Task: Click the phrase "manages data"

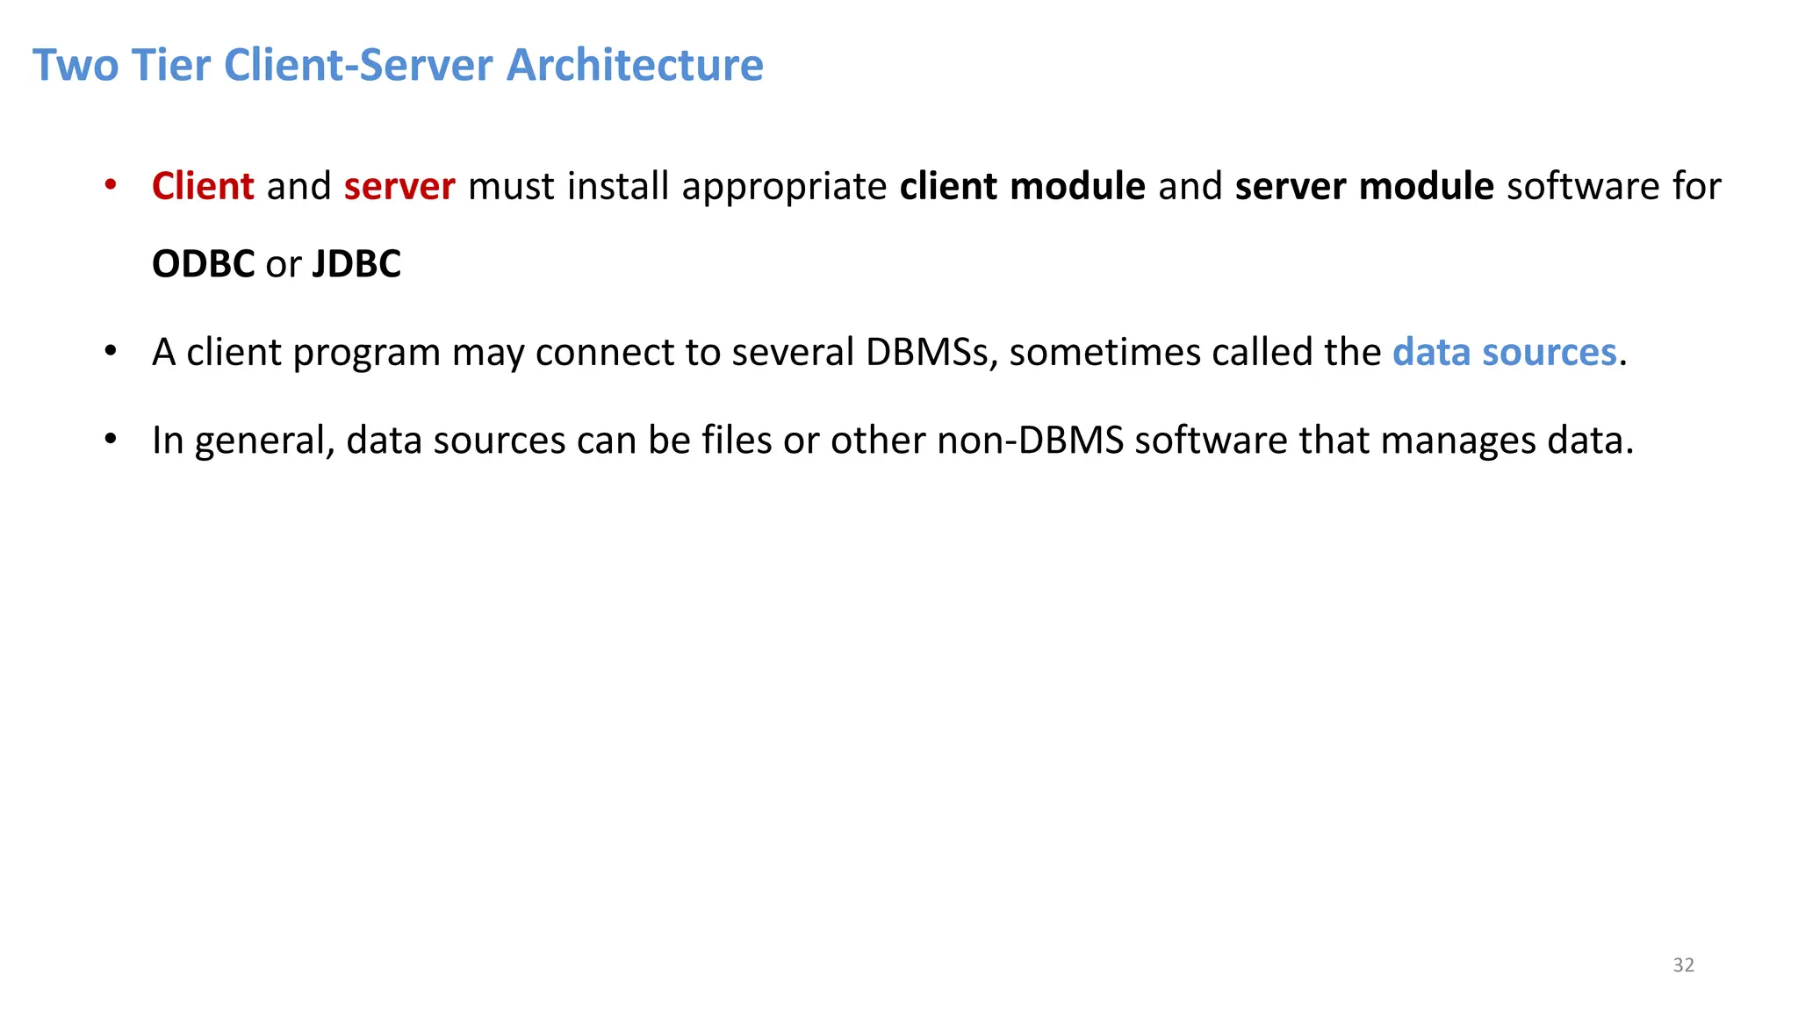Action: click(1501, 441)
